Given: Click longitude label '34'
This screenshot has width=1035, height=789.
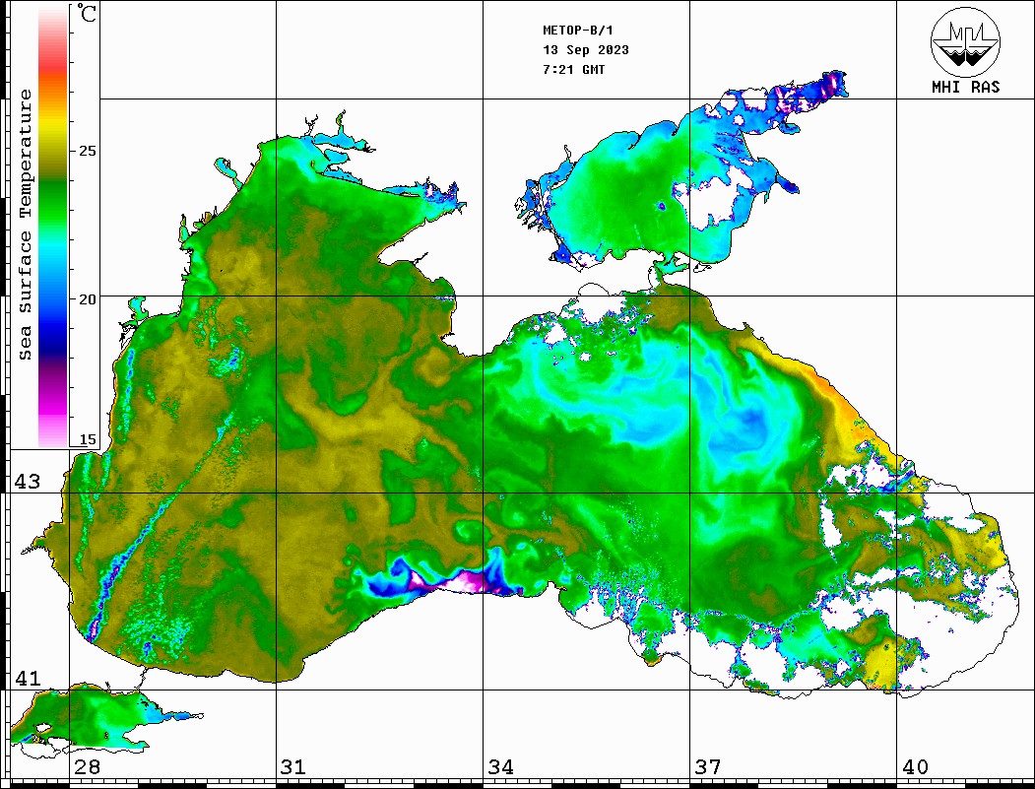Looking at the screenshot, I should (500, 766).
